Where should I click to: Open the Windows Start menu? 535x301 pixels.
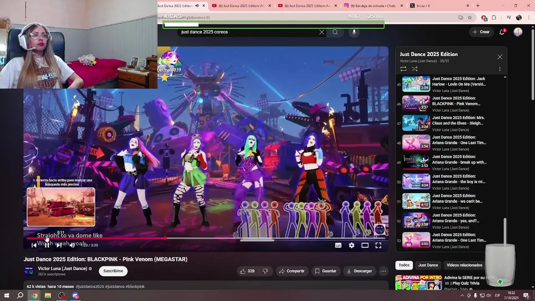point(7,296)
